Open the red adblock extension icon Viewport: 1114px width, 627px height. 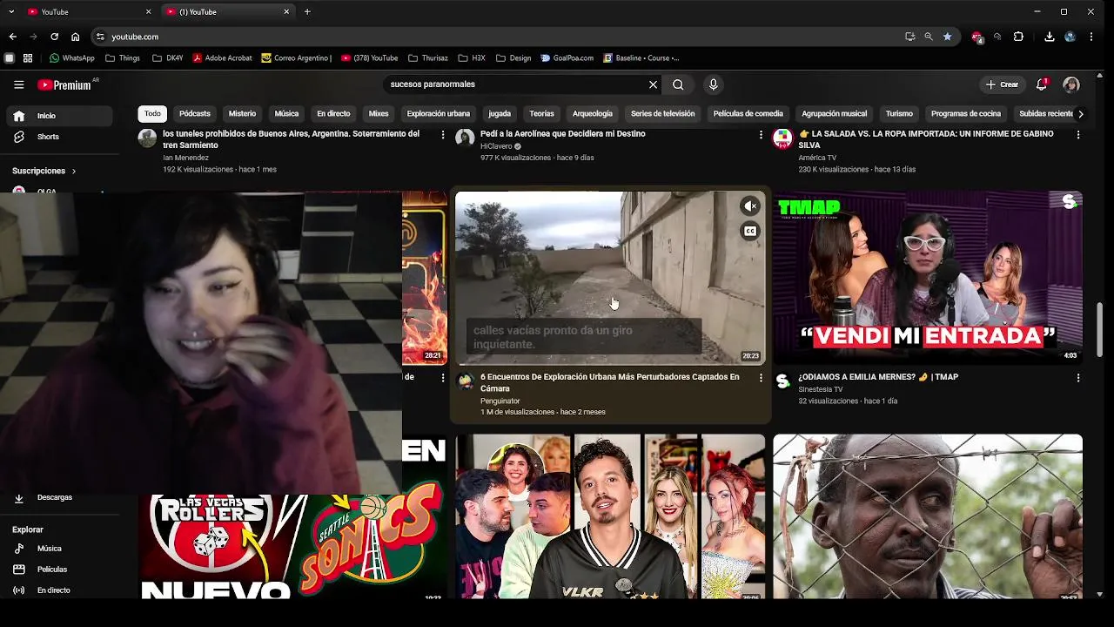pos(977,37)
